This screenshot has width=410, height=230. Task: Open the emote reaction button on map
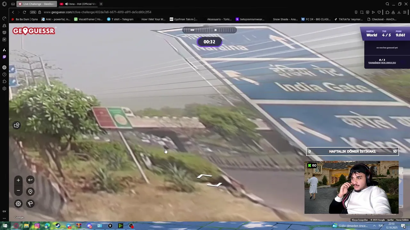[17, 125]
